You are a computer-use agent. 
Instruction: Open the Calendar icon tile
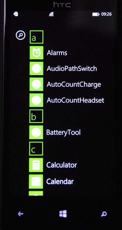coord(36,182)
